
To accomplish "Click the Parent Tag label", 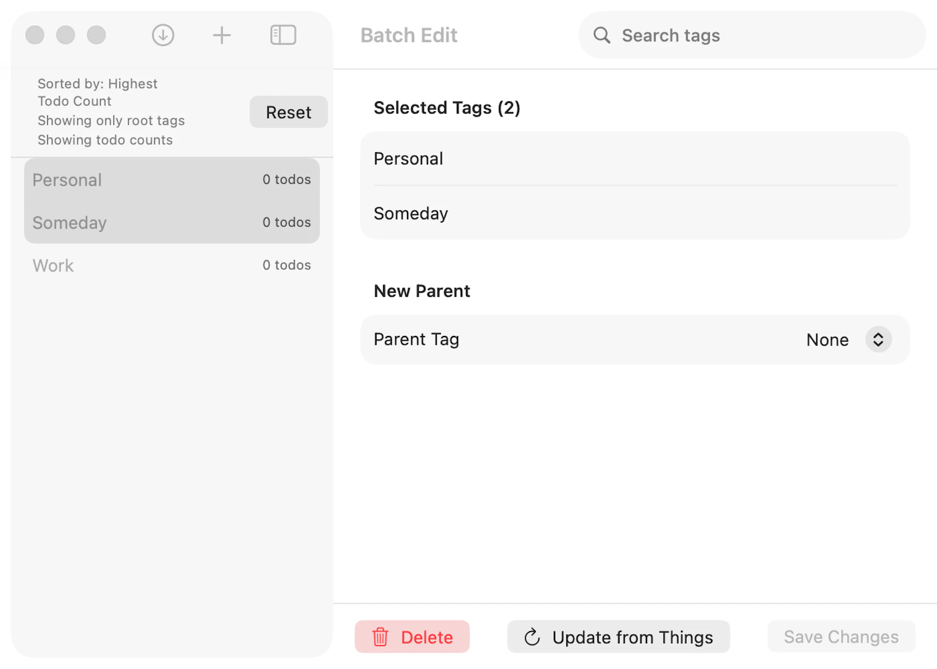I will click(x=416, y=339).
